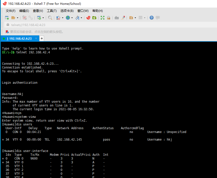Toggle full screen mode
The image size is (217, 178).
[102, 18]
